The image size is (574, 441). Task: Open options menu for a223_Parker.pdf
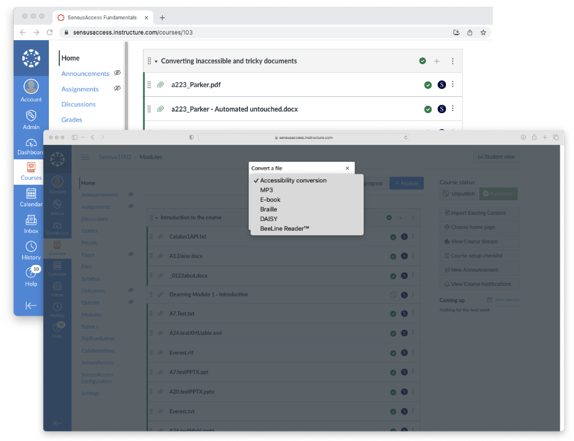pos(453,85)
